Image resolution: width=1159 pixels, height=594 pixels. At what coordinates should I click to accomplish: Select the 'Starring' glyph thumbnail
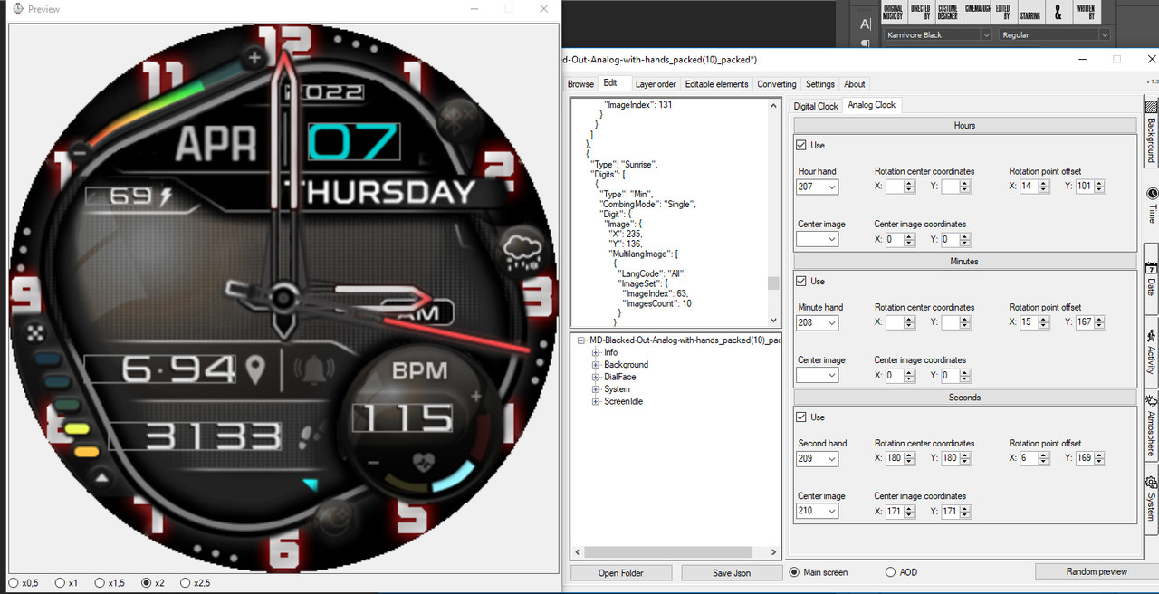[1030, 12]
